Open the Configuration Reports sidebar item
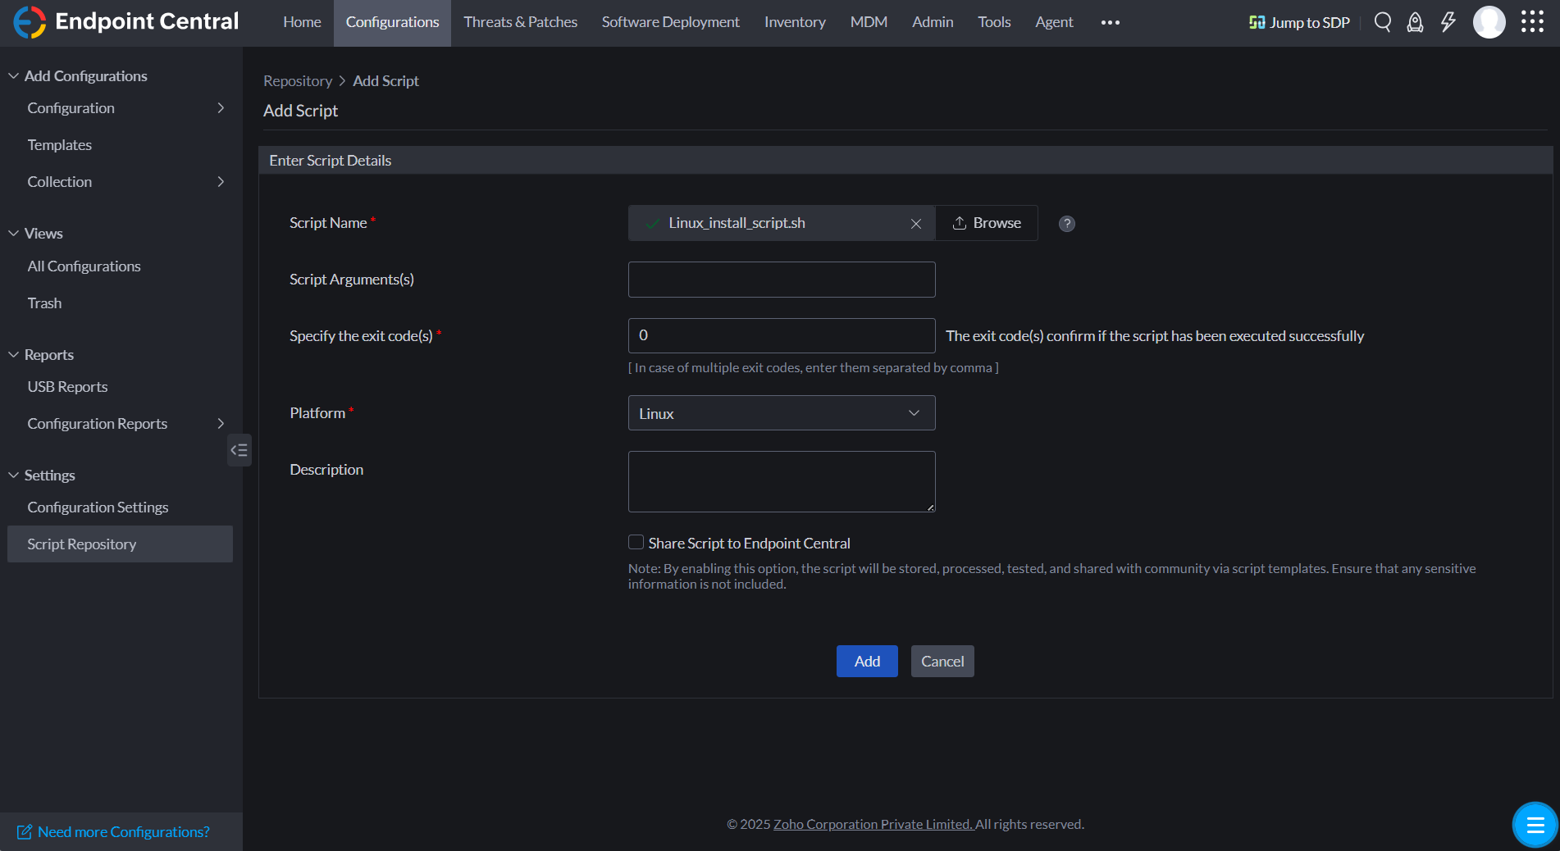The width and height of the screenshot is (1560, 851). click(120, 424)
